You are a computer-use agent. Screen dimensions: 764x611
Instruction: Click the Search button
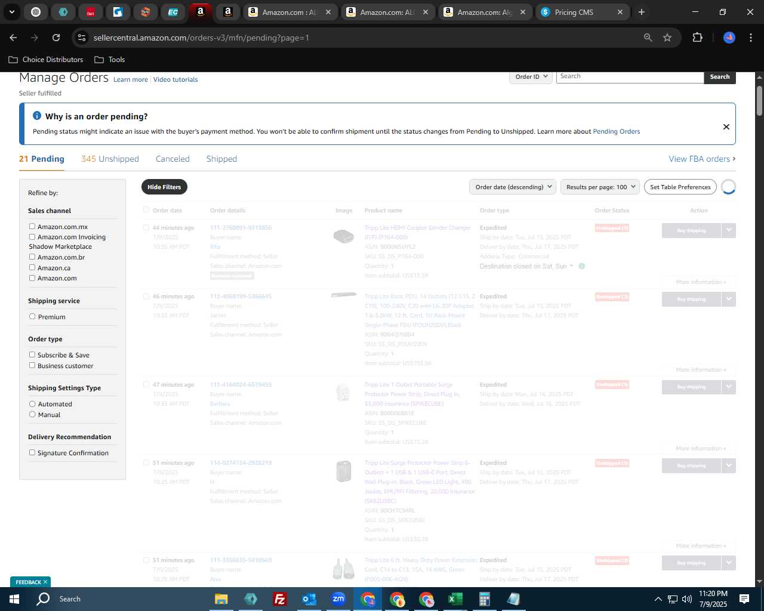720,77
